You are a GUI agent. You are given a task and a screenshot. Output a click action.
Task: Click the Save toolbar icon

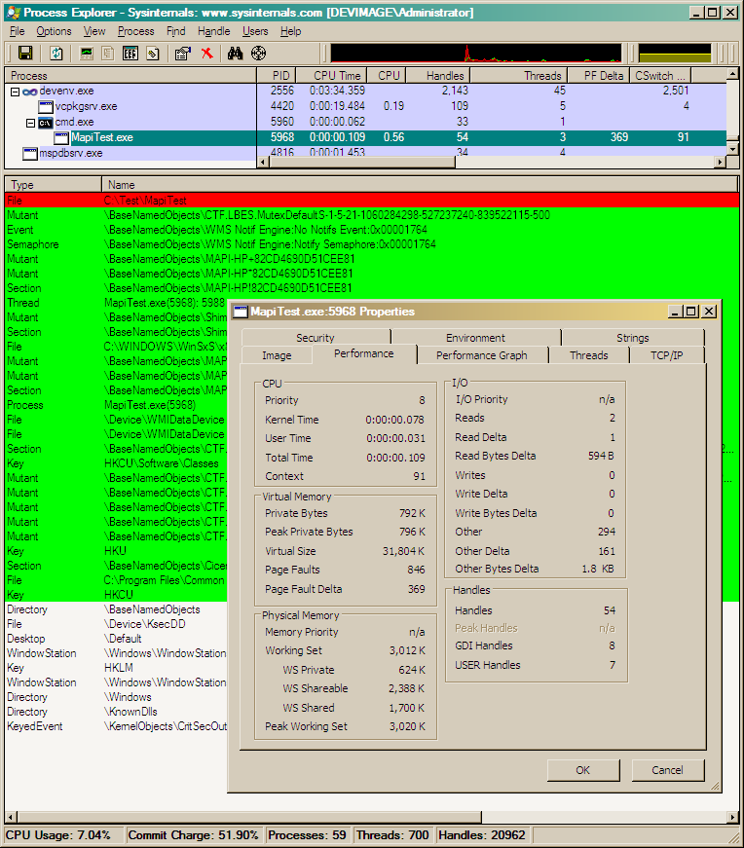[x=25, y=53]
